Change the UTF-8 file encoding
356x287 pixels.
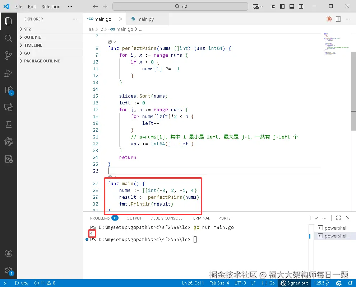(240, 283)
